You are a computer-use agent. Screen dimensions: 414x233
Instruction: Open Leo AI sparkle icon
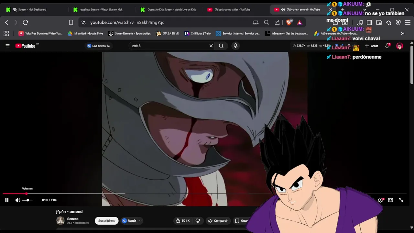(x=388, y=22)
